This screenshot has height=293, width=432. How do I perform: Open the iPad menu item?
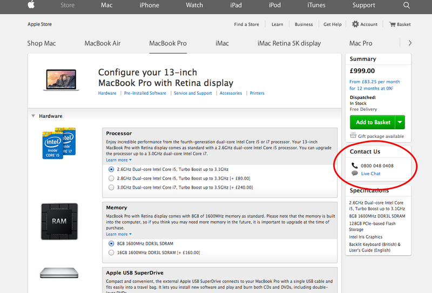point(236,5)
